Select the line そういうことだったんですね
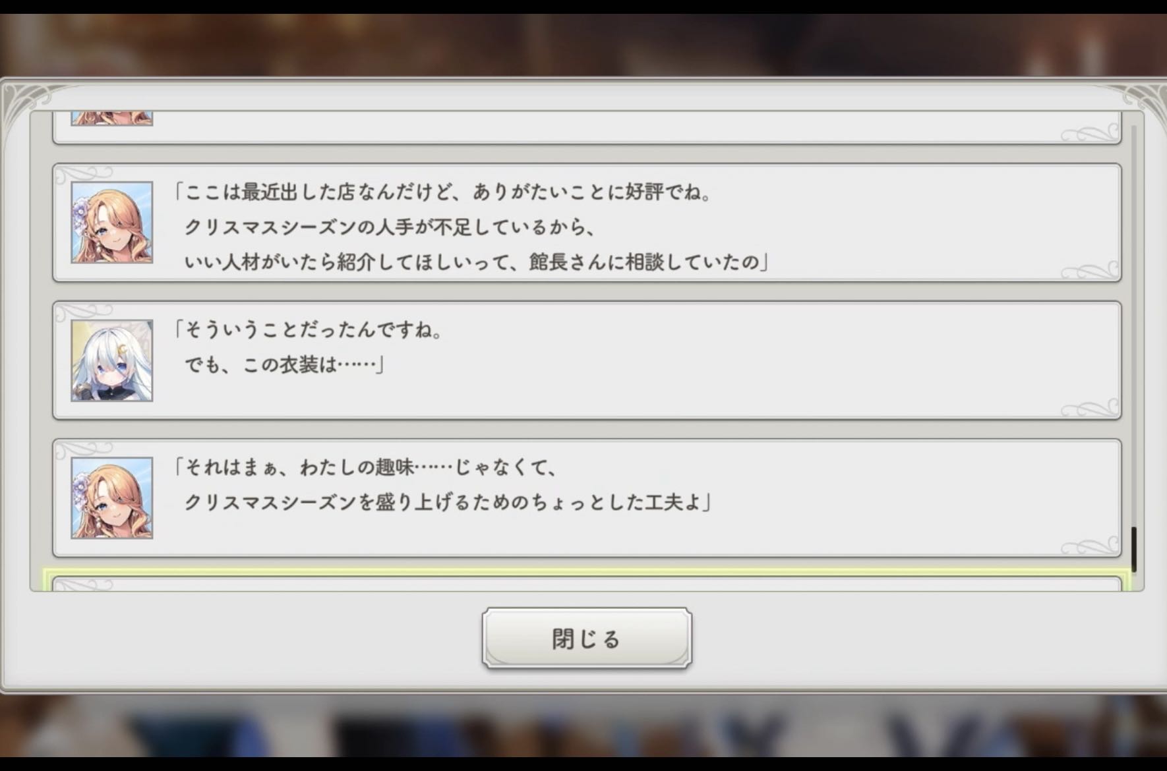Viewport: 1167px width, 771px height. (x=309, y=329)
